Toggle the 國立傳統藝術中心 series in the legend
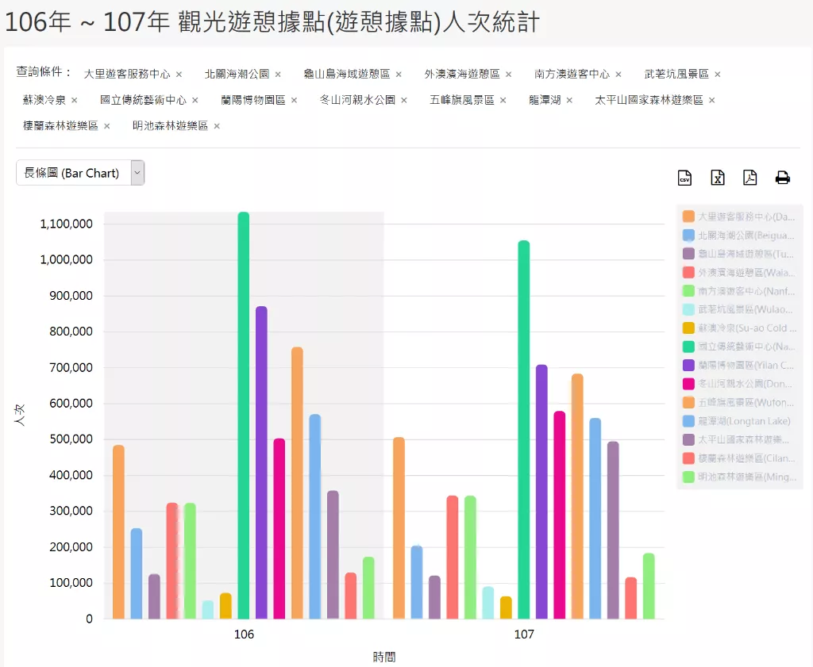 point(739,347)
